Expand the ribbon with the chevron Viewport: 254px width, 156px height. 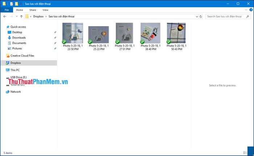pos(246,10)
